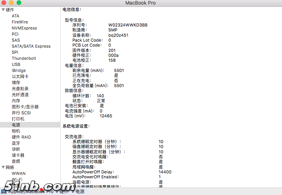Image resolution: width=282 pixels, height=195 pixels.
Task: Click the MacBook Pro window title
Action: pos(140,3)
